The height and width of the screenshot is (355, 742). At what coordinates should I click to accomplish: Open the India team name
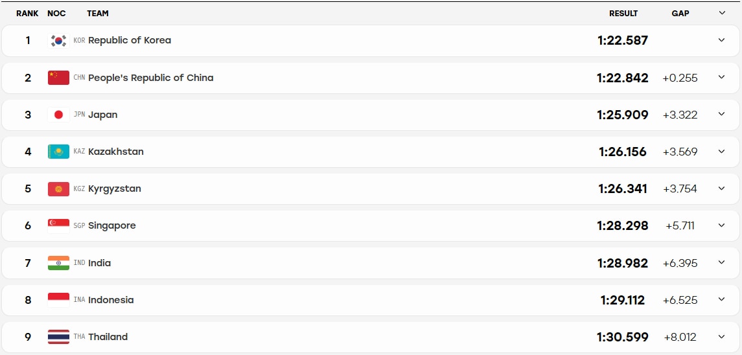tap(99, 263)
